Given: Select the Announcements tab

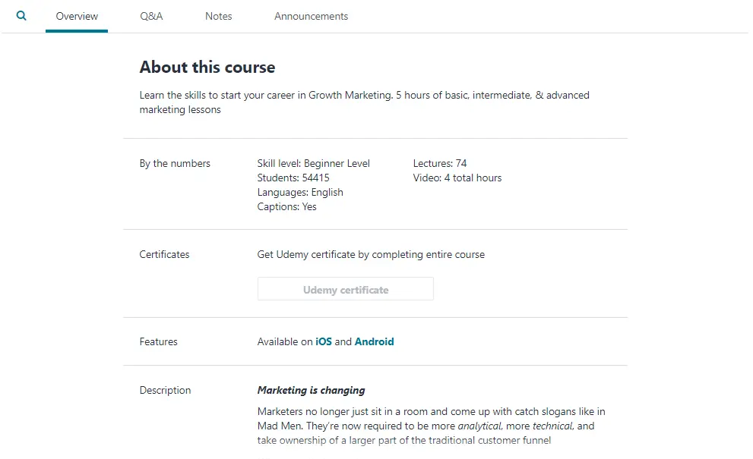Looking at the screenshot, I should pos(311,16).
